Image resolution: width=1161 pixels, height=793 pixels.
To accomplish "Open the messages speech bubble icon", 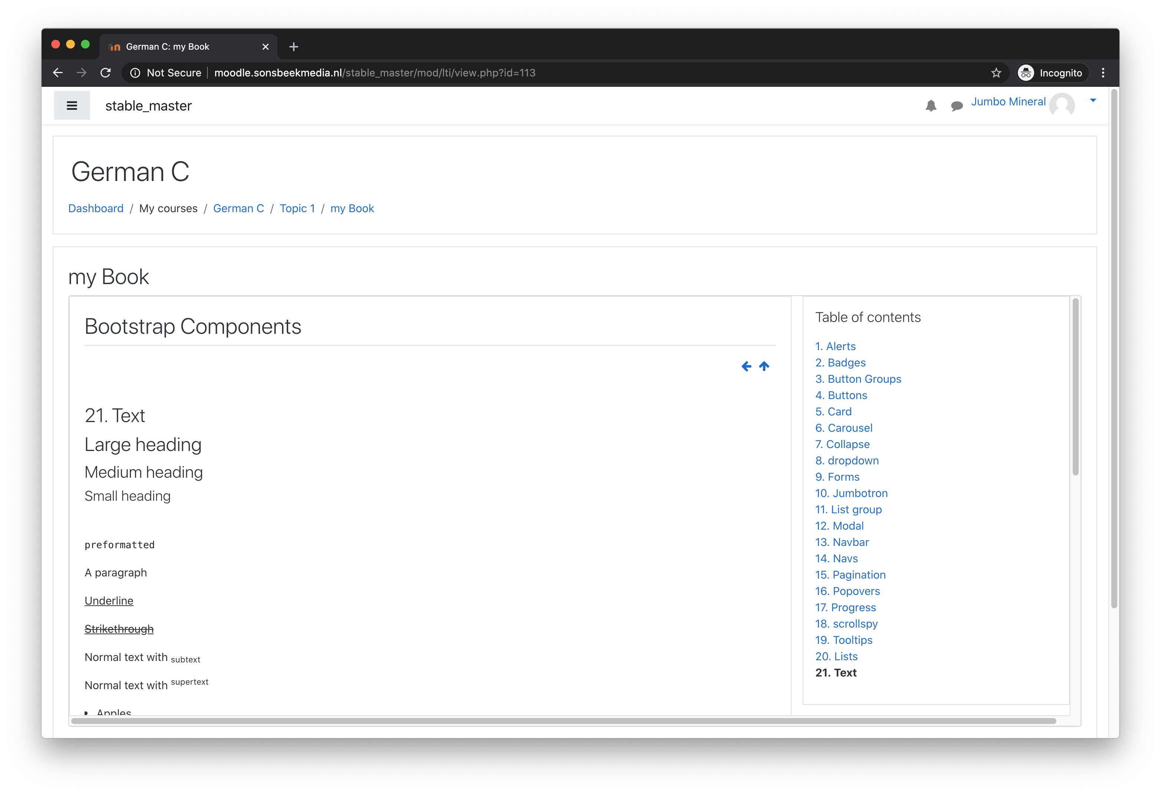I will 957,106.
